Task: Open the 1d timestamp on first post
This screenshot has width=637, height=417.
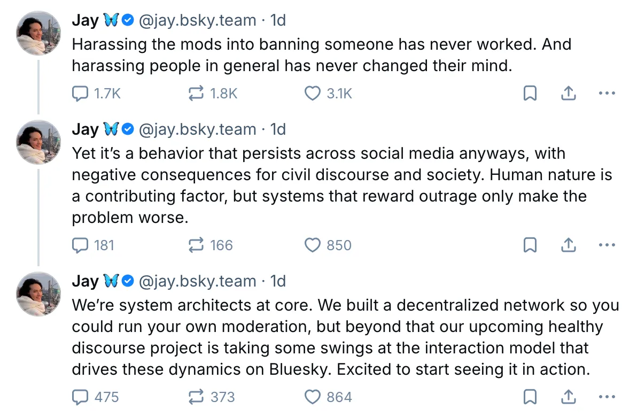Action: [278, 20]
